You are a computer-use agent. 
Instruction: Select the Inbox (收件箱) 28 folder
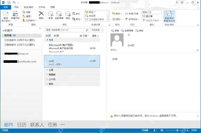[21, 35]
